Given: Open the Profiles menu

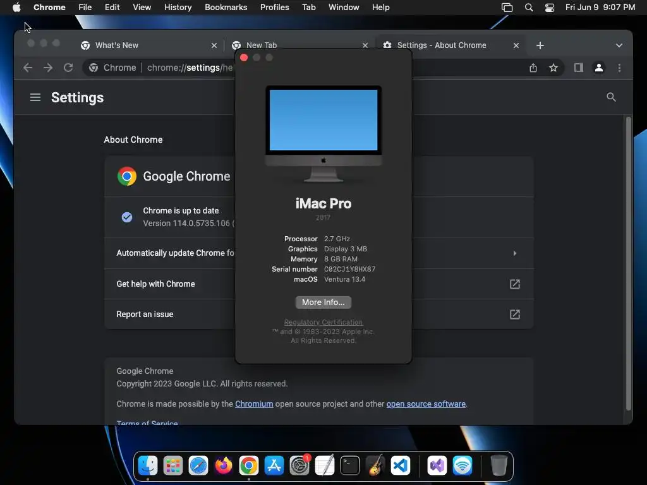Looking at the screenshot, I should click(x=274, y=8).
